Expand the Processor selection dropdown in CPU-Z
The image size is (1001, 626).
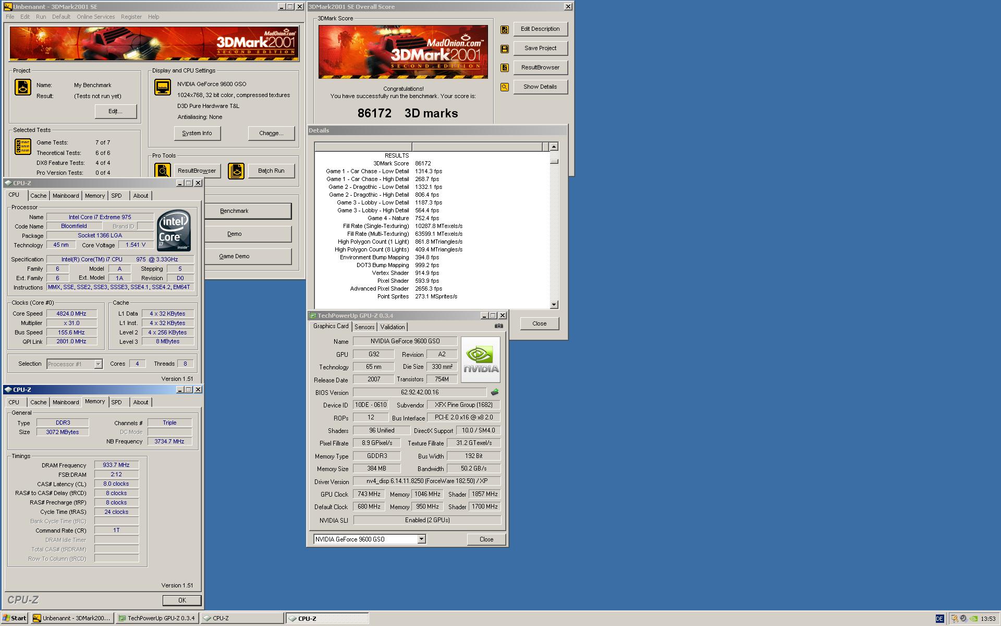[98, 364]
